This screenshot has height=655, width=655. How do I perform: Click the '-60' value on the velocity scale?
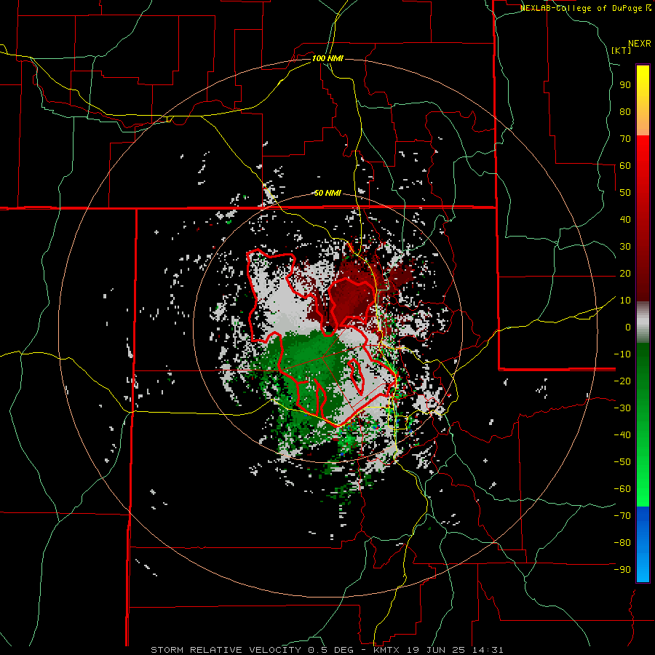tap(622, 489)
